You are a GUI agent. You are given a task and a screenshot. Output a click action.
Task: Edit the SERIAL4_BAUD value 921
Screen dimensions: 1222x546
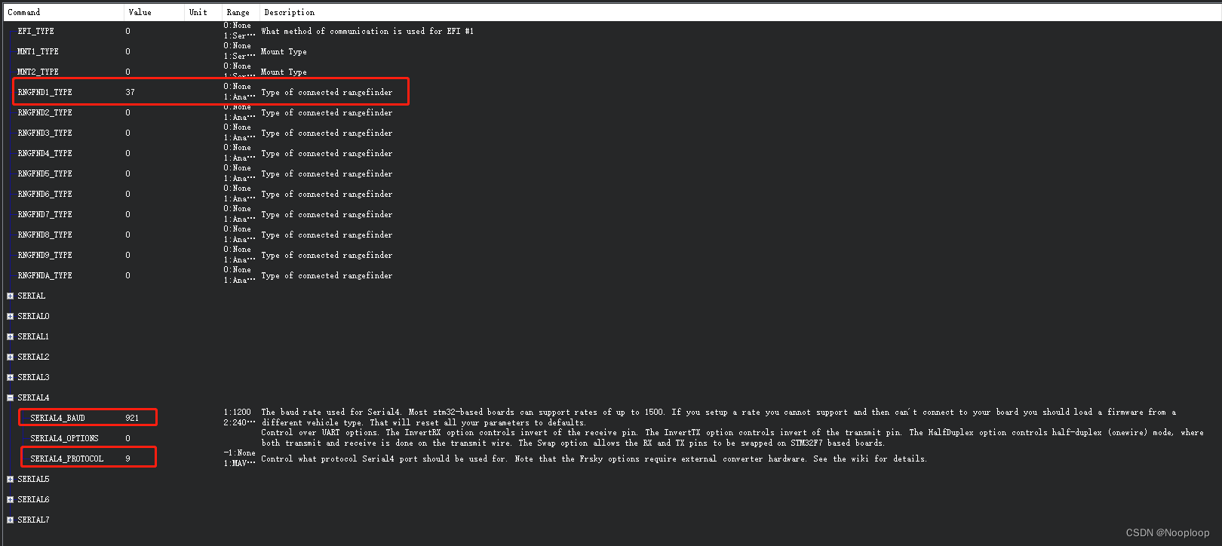pyautogui.click(x=132, y=418)
